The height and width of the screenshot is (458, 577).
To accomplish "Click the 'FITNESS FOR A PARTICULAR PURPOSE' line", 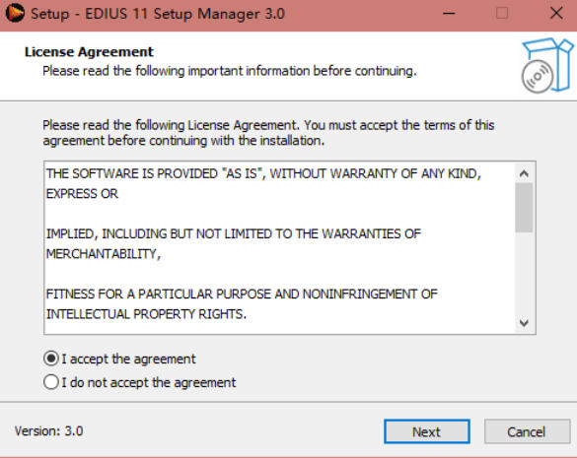I will click(x=242, y=294).
